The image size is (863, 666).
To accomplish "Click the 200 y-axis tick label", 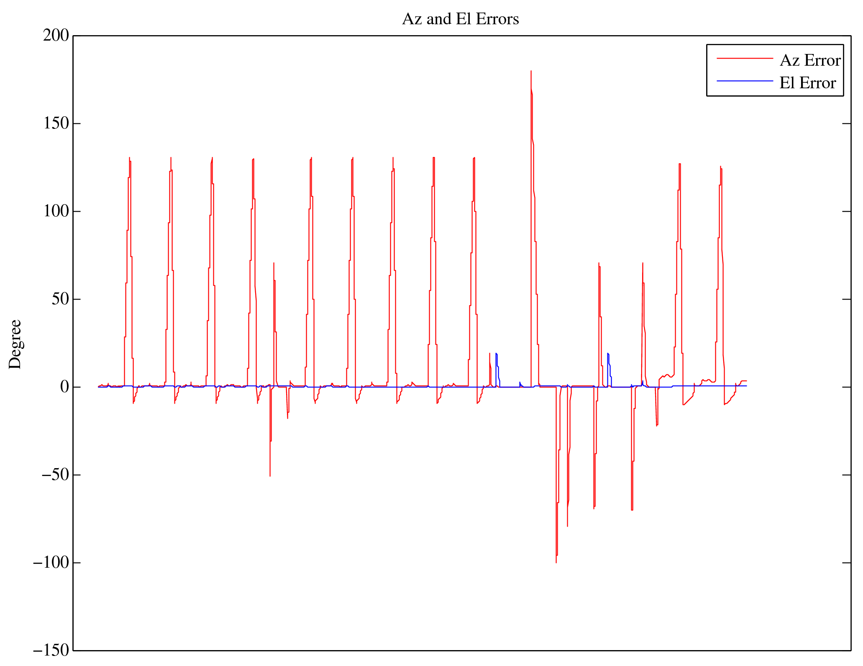I will click(x=56, y=36).
